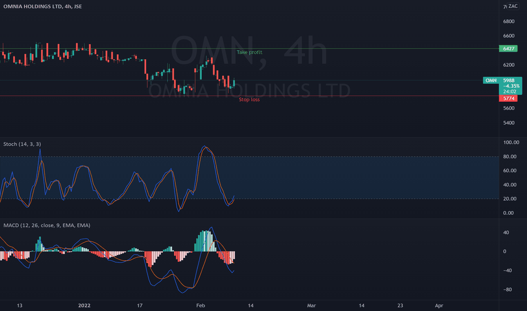527x311 pixels.
Task: Click the Stoch 20.00 axis value
Action: pyautogui.click(x=510, y=198)
